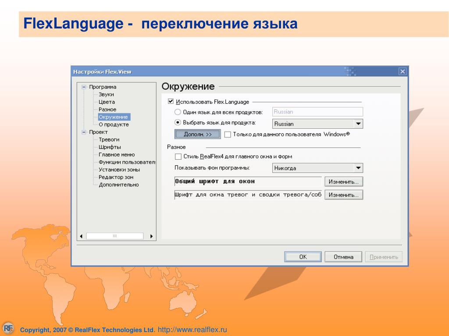449x336 pixels.
Task: Click the Проект tree label
Action: pos(98,132)
